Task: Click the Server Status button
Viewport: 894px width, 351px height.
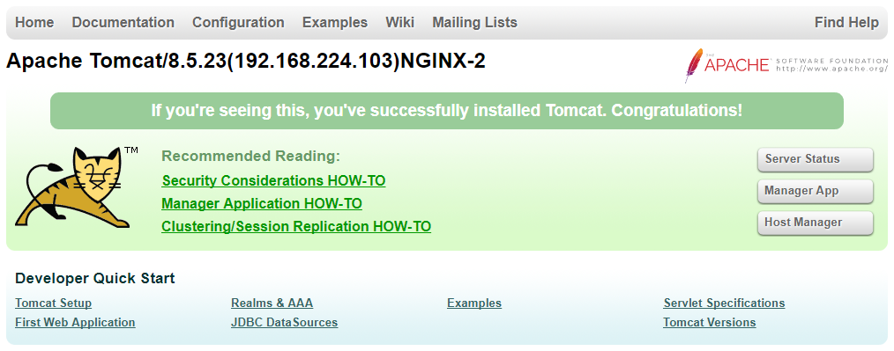Action: coord(816,159)
